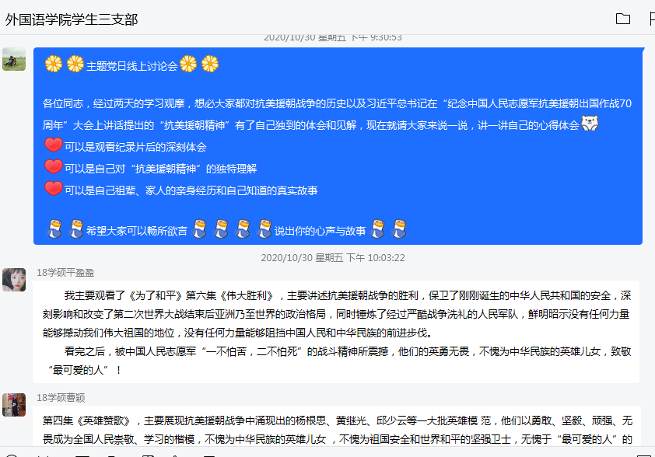The width and height of the screenshot is (655, 457).
Task: Open the group files folder icon
Action: 622,19
